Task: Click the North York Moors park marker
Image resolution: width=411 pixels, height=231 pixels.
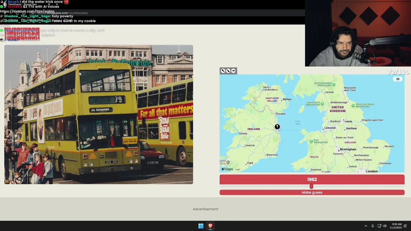Action: tap(353, 105)
